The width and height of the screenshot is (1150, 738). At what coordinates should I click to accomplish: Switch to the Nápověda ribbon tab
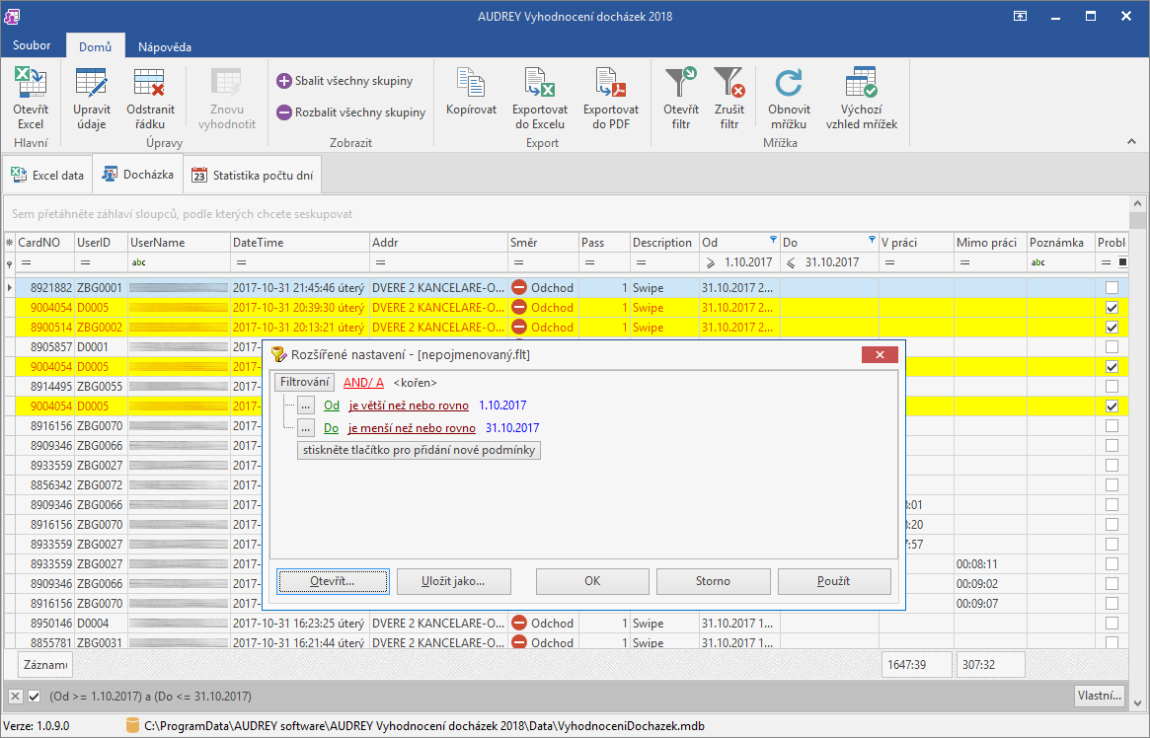(x=164, y=46)
